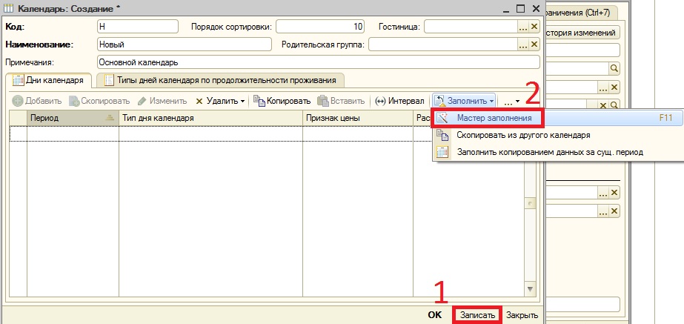Click the Тип дня календаря column header
Image resolution: width=684 pixels, height=324 pixels.
click(x=210, y=119)
